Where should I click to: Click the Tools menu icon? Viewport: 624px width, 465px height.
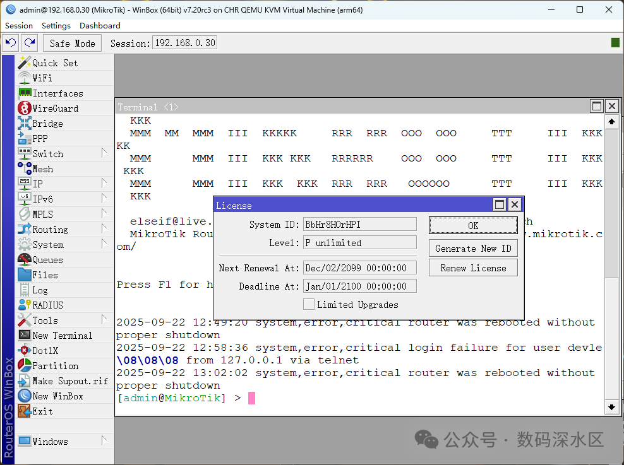pos(24,320)
